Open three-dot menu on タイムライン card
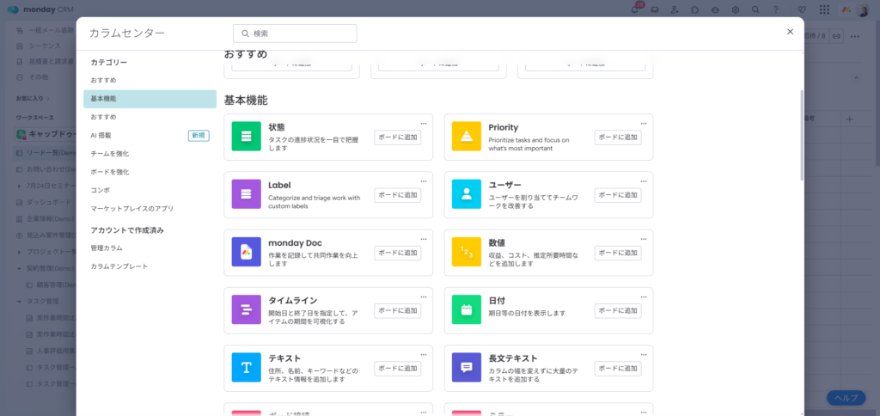 point(424,296)
